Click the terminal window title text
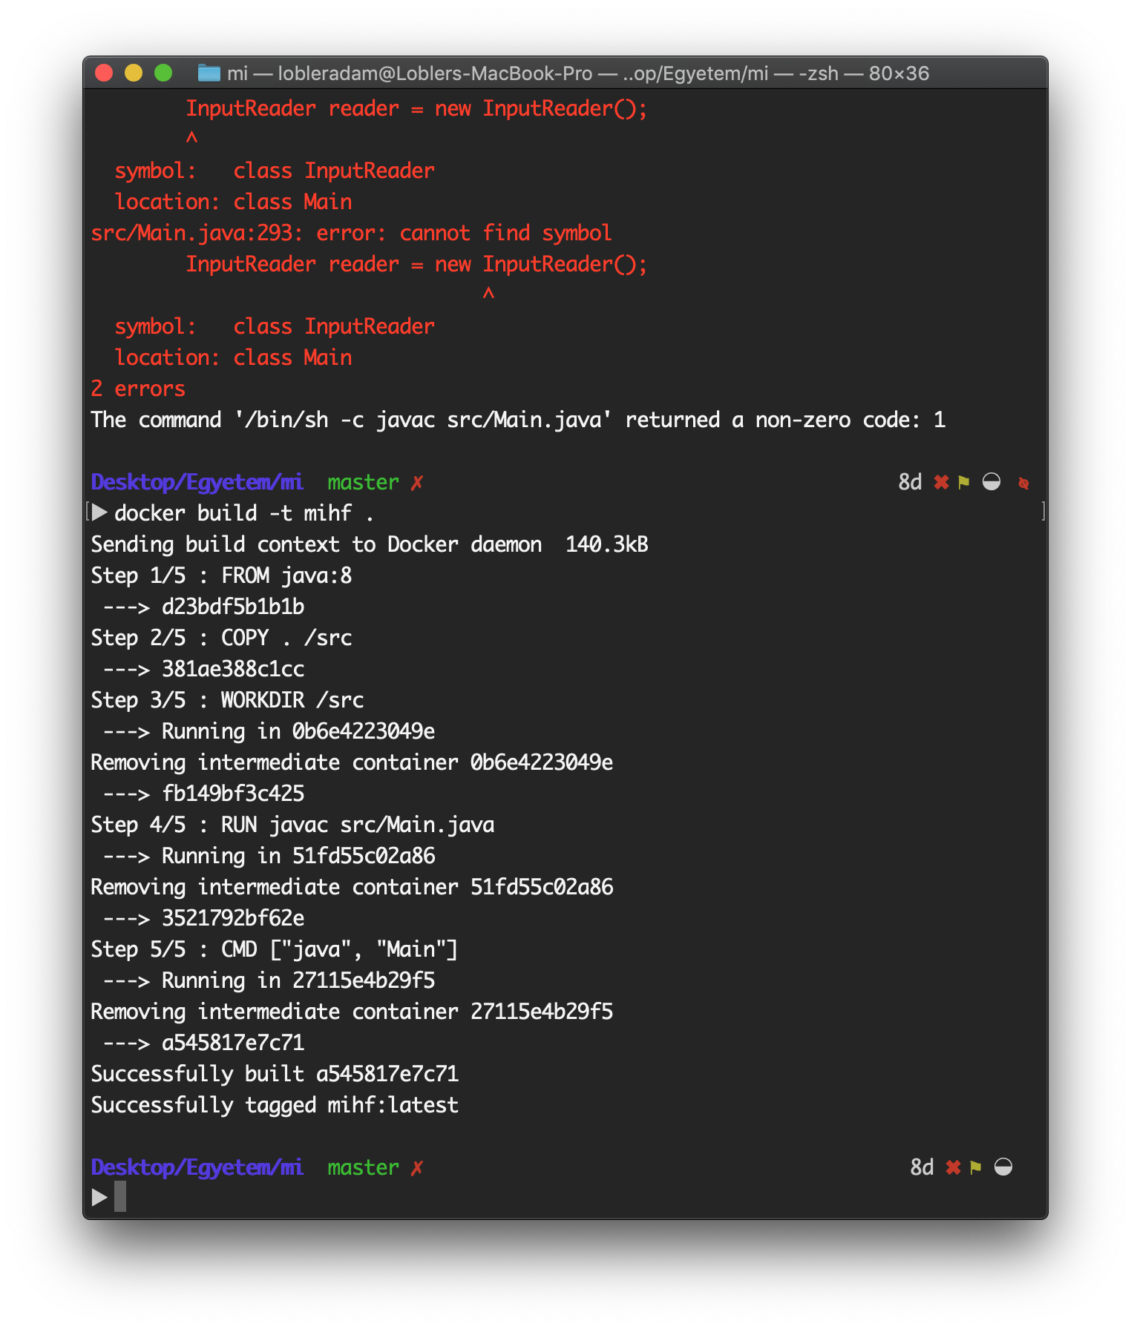This screenshot has height=1329, width=1131. pos(578,73)
